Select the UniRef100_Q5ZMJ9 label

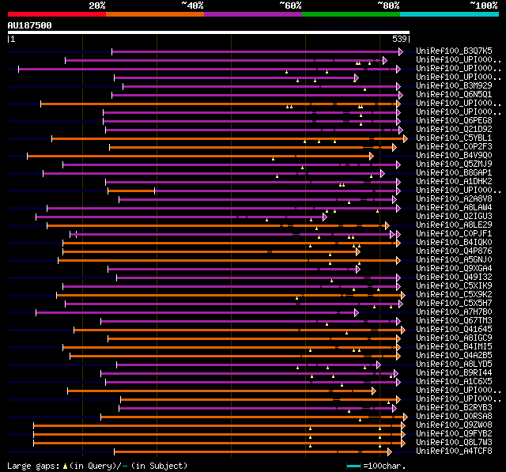(x=454, y=164)
